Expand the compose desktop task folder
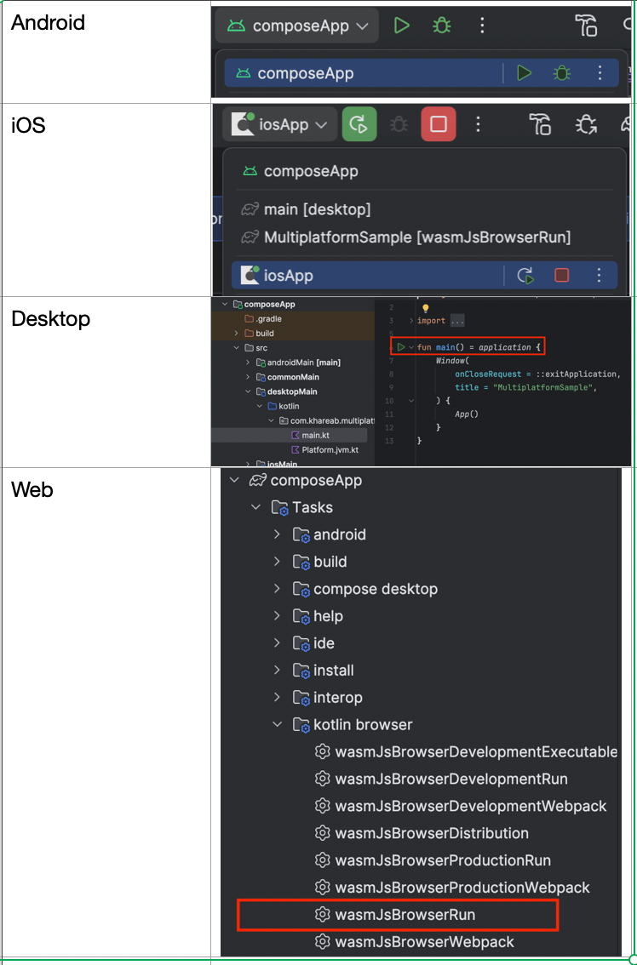This screenshot has height=965, width=637. pyautogui.click(x=278, y=589)
